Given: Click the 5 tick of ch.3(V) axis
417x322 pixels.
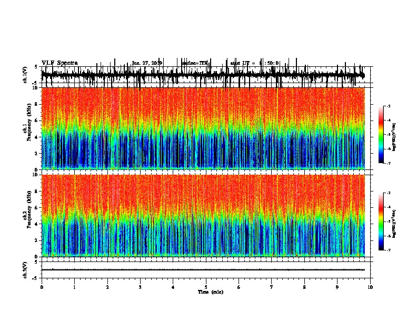Looking at the screenshot, I should pyautogui.click(x=37, y=262).
